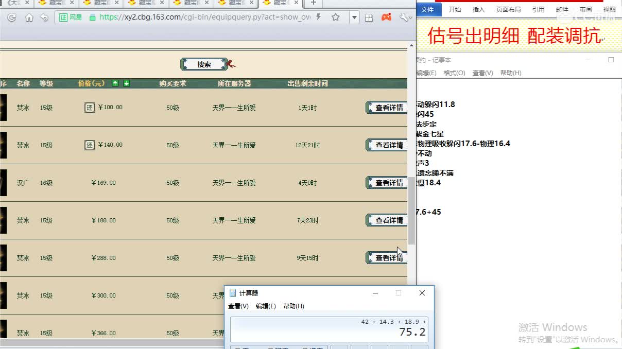The image size is (622, 349).
Task: Click the Notepad line 遗忘睡不满
Action: pyautogui.click(x=435, y=173)
